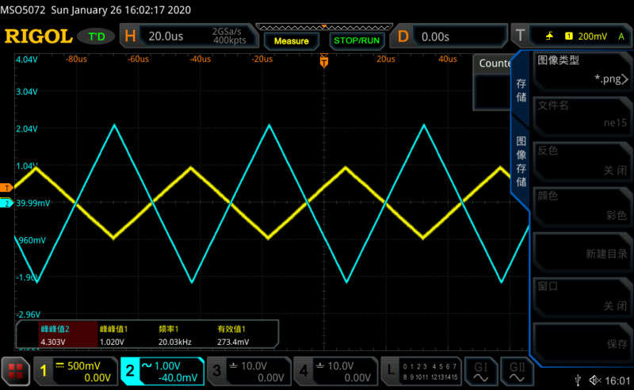Open the red grid function menu icon
The width and height of the screenshot is (634, 390).
pos(14,371)
